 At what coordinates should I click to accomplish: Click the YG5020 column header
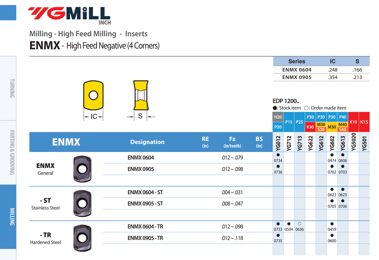pos(354,142)
